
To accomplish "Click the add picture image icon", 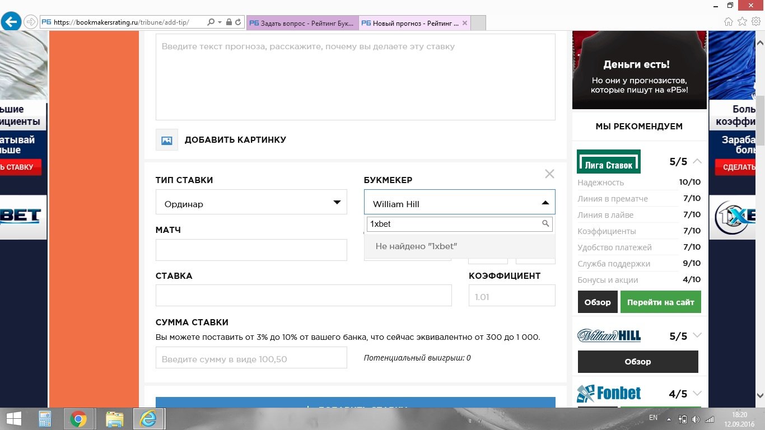I will 166,140.
